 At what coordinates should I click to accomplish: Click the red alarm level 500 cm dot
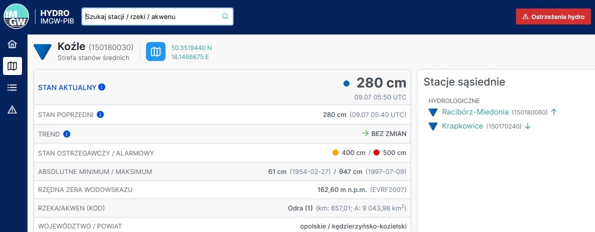pos(376,152)
